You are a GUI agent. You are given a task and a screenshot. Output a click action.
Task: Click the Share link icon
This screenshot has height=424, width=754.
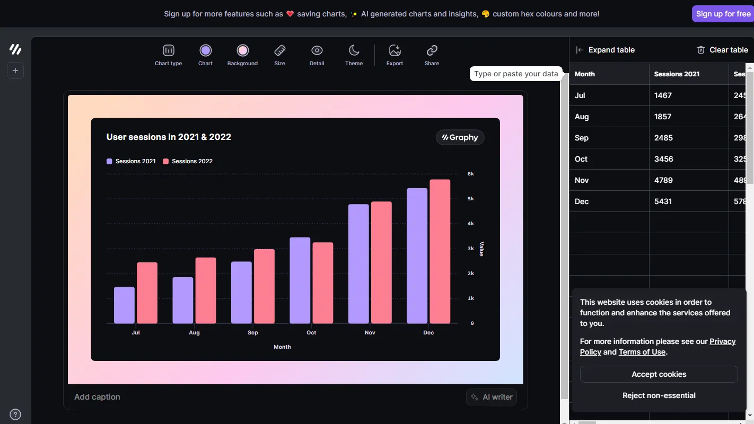point(432,51)
